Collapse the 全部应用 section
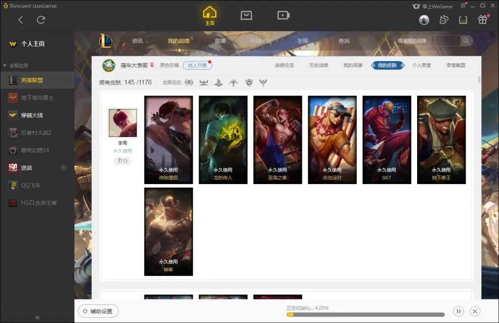The height and width of the screenshot is (323, 499). point(5,66)
